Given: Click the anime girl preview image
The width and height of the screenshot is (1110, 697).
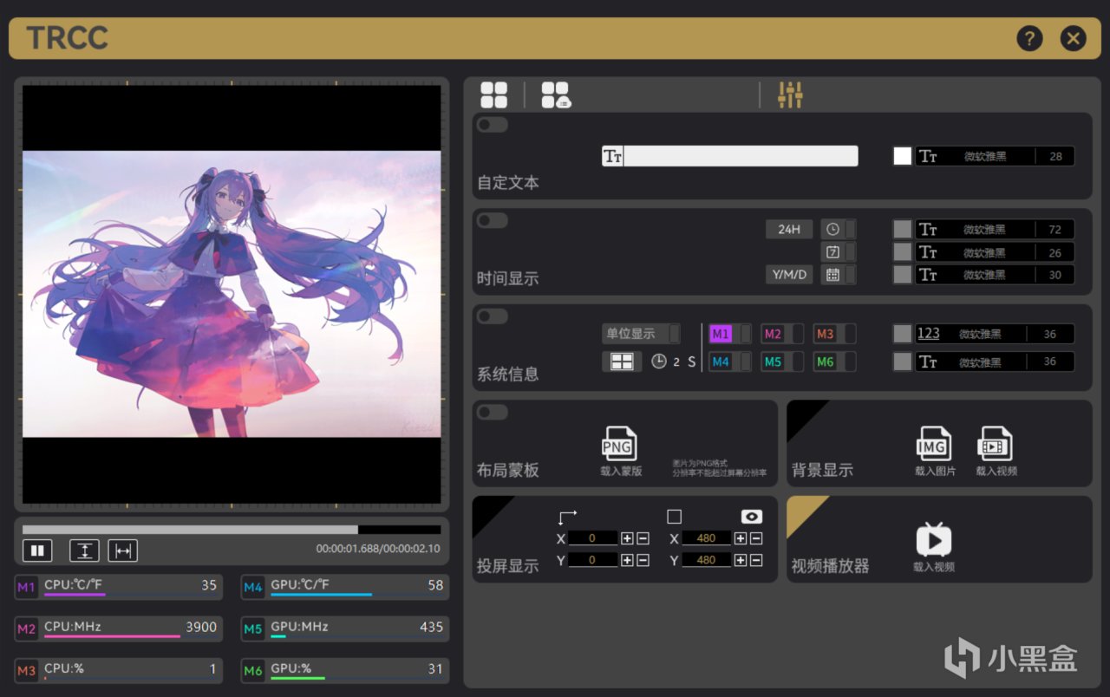Looking at the screenshot, I should point(232,294).
